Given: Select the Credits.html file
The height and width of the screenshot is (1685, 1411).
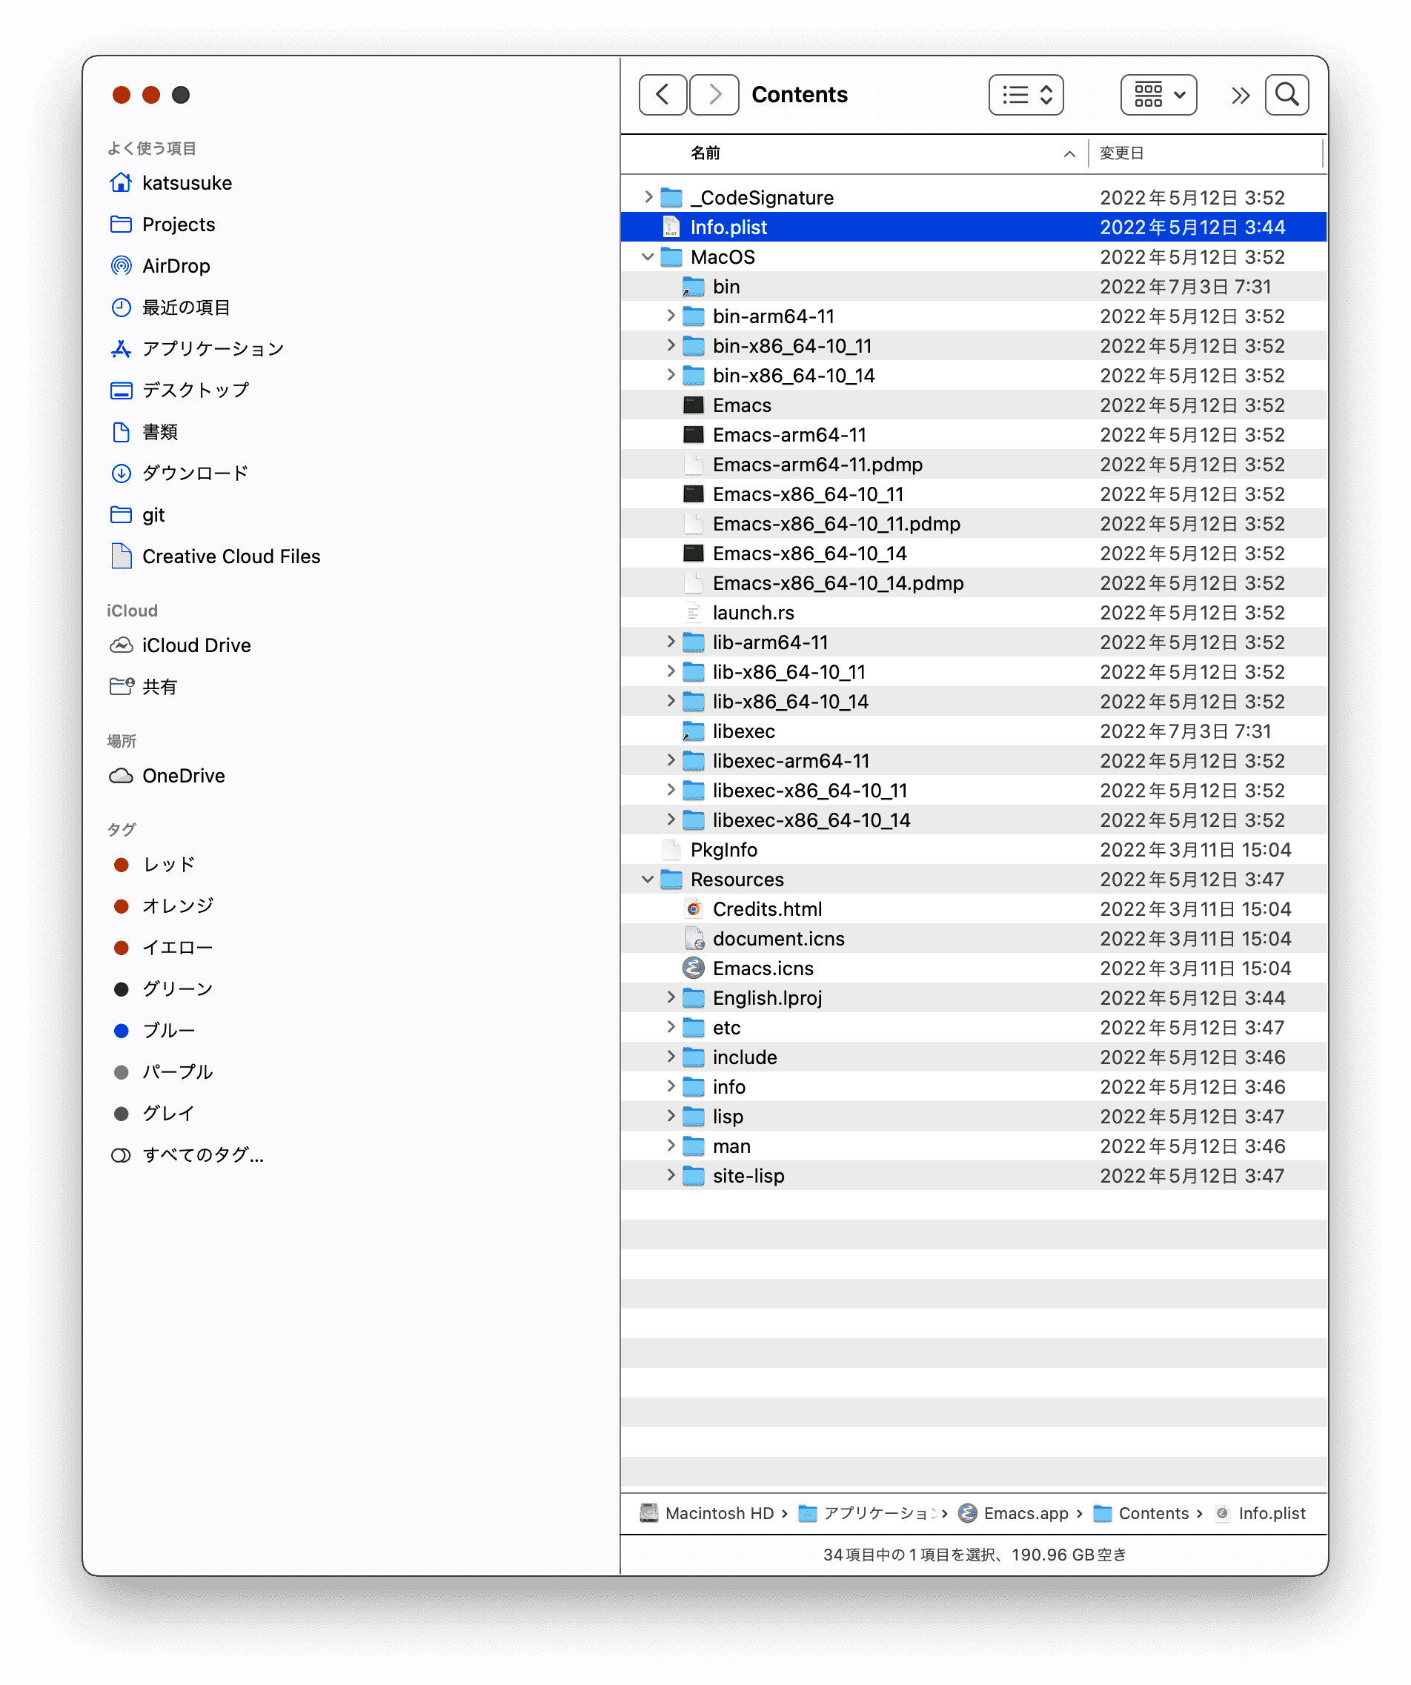Looking at the screenshot, I should (766, 909).
